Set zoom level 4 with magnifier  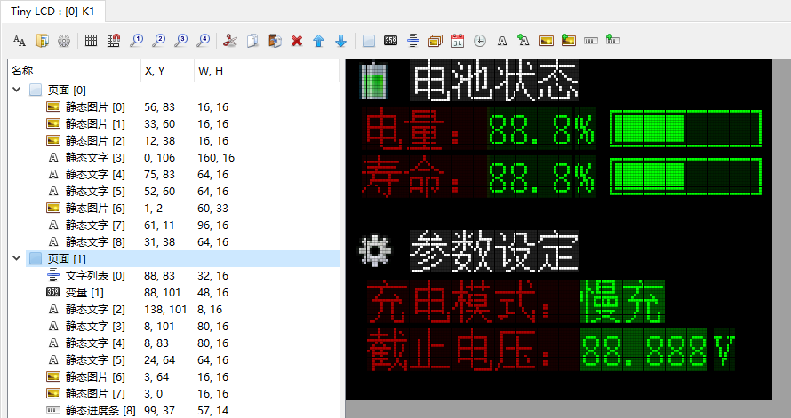coord(203,41)
